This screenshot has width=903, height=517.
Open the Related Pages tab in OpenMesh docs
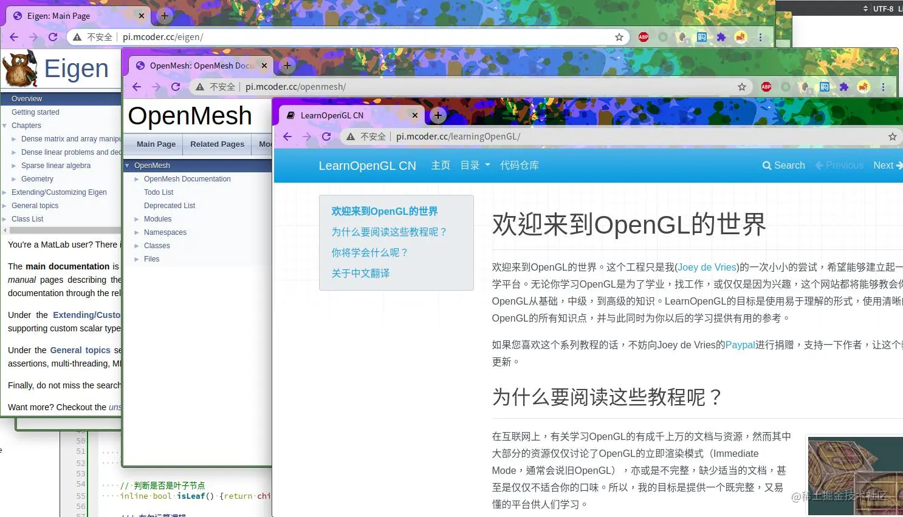coord(217,144)
